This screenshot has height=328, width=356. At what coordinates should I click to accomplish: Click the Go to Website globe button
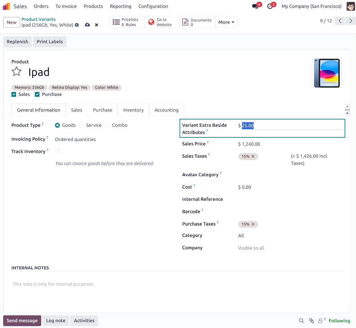[161, 22]
